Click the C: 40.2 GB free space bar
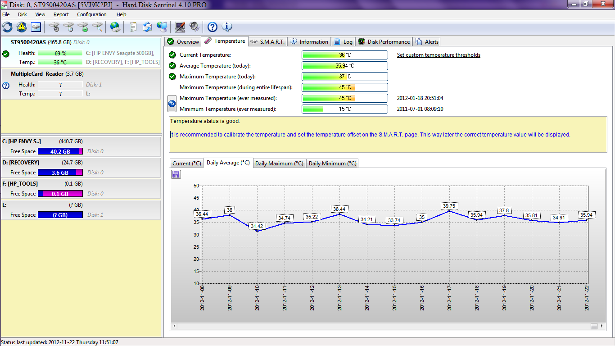 [60, 151]
